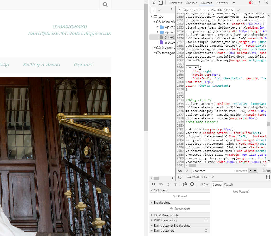Viewport: 271px width, 236px height.
Task: Collapse the bristolbridal domain tree node
Action: pos(154,22)
